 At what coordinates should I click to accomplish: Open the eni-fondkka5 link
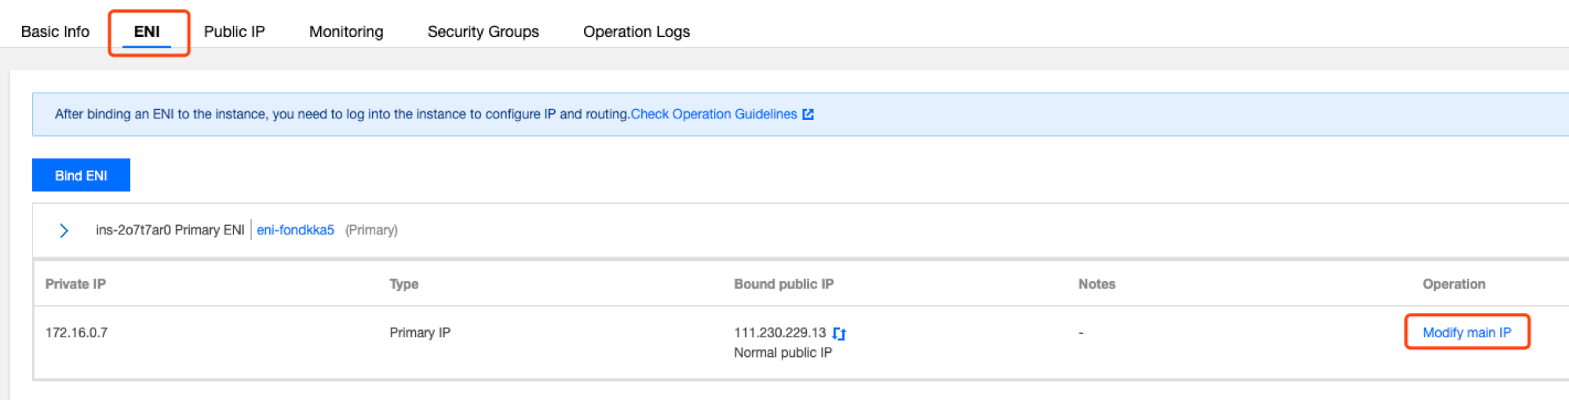pyautogui.click(x=295, y=230)
